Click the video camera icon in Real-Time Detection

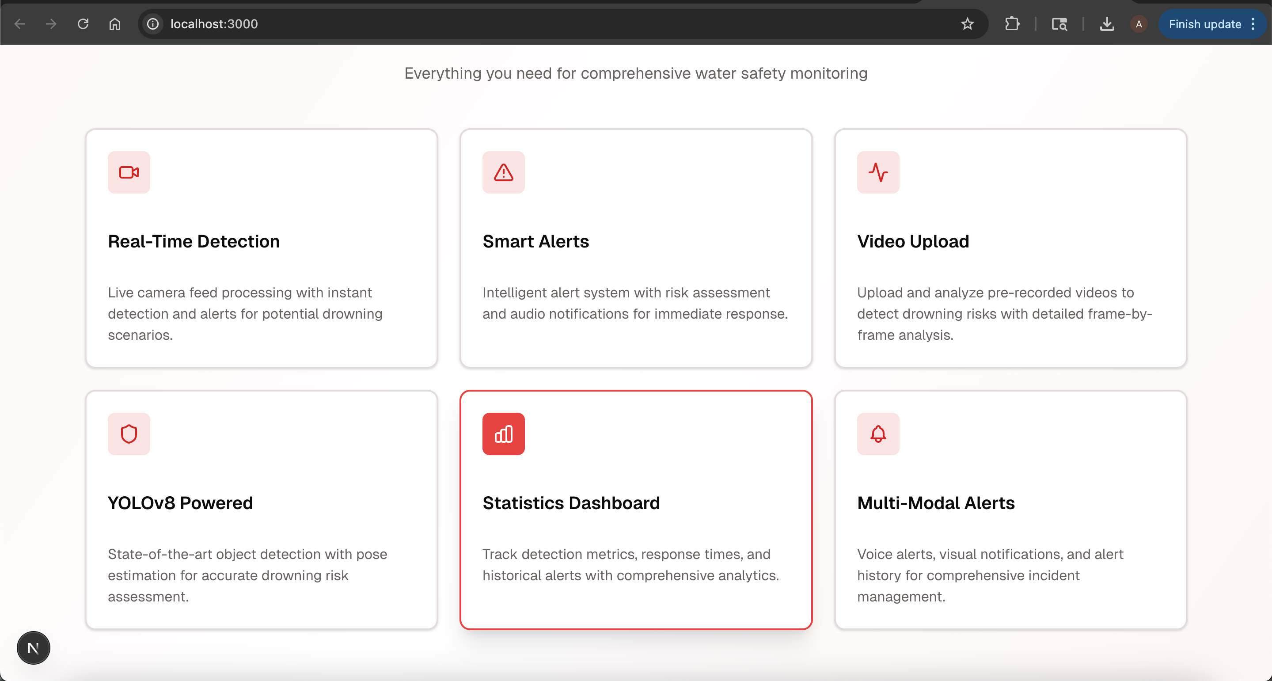point(129,172)
